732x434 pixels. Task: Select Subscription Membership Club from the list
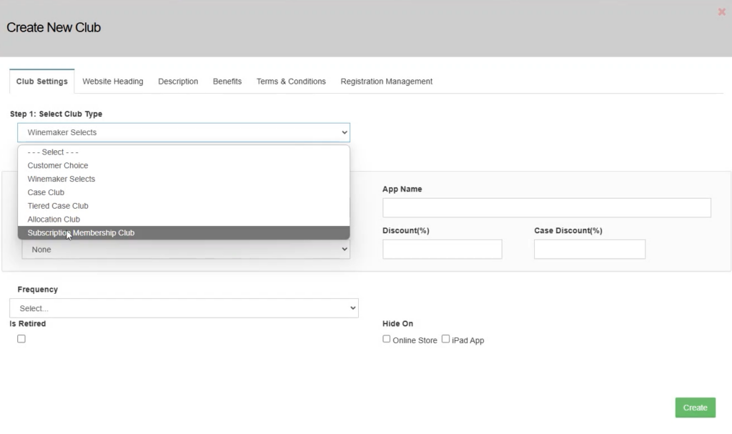(x=80, y=232)
